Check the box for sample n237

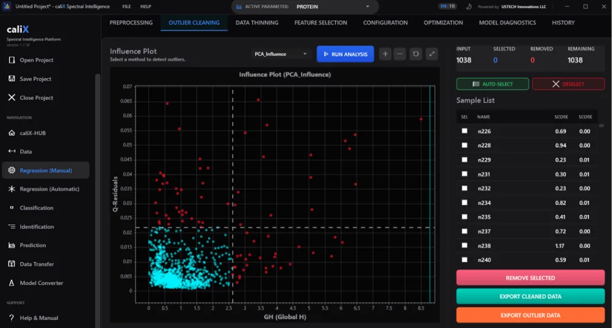click(x=464, y=231)
